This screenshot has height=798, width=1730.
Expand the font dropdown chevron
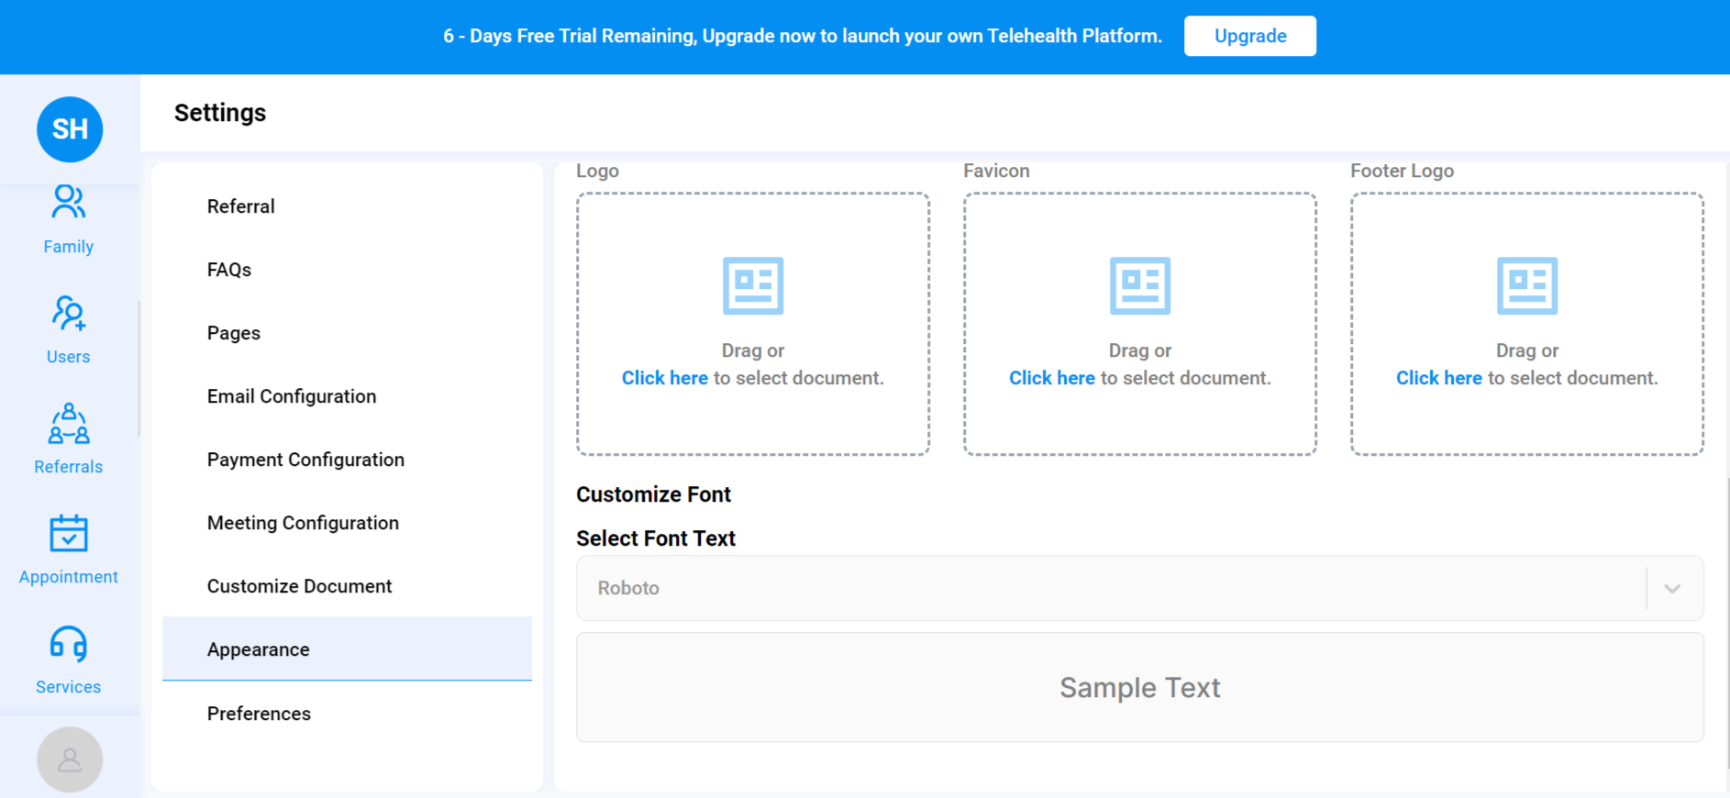point(1672,589)
